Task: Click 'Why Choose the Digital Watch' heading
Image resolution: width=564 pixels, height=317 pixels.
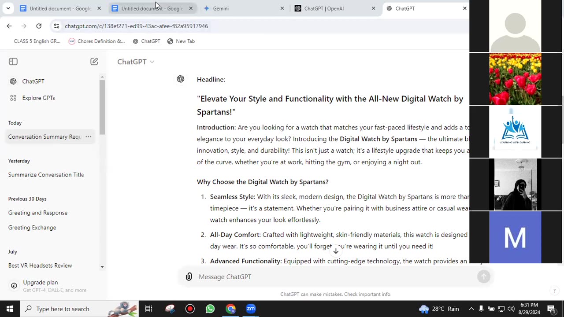Action: (263, 182)
